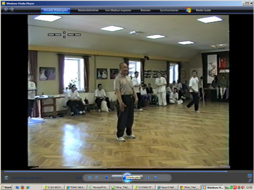Switch to full screen view icon
Screen dimensions: 254x190
249,176
